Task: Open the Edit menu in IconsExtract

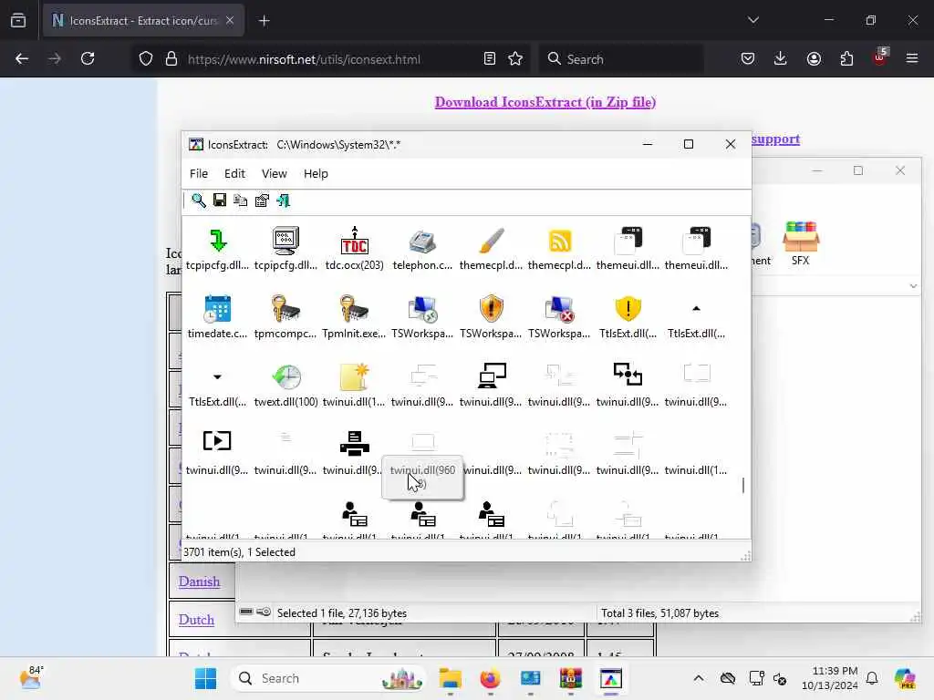Action: pyautogui.click(x=234, y=174)
